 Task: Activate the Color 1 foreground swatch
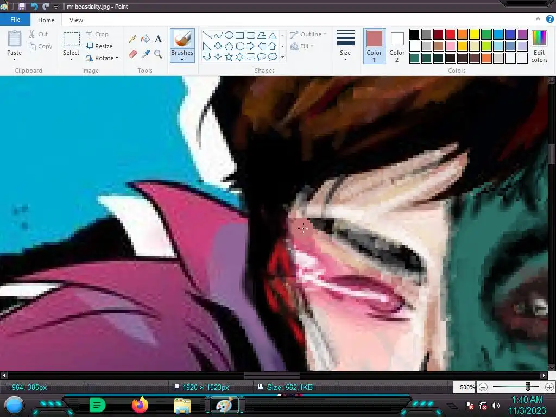[375, 46]
